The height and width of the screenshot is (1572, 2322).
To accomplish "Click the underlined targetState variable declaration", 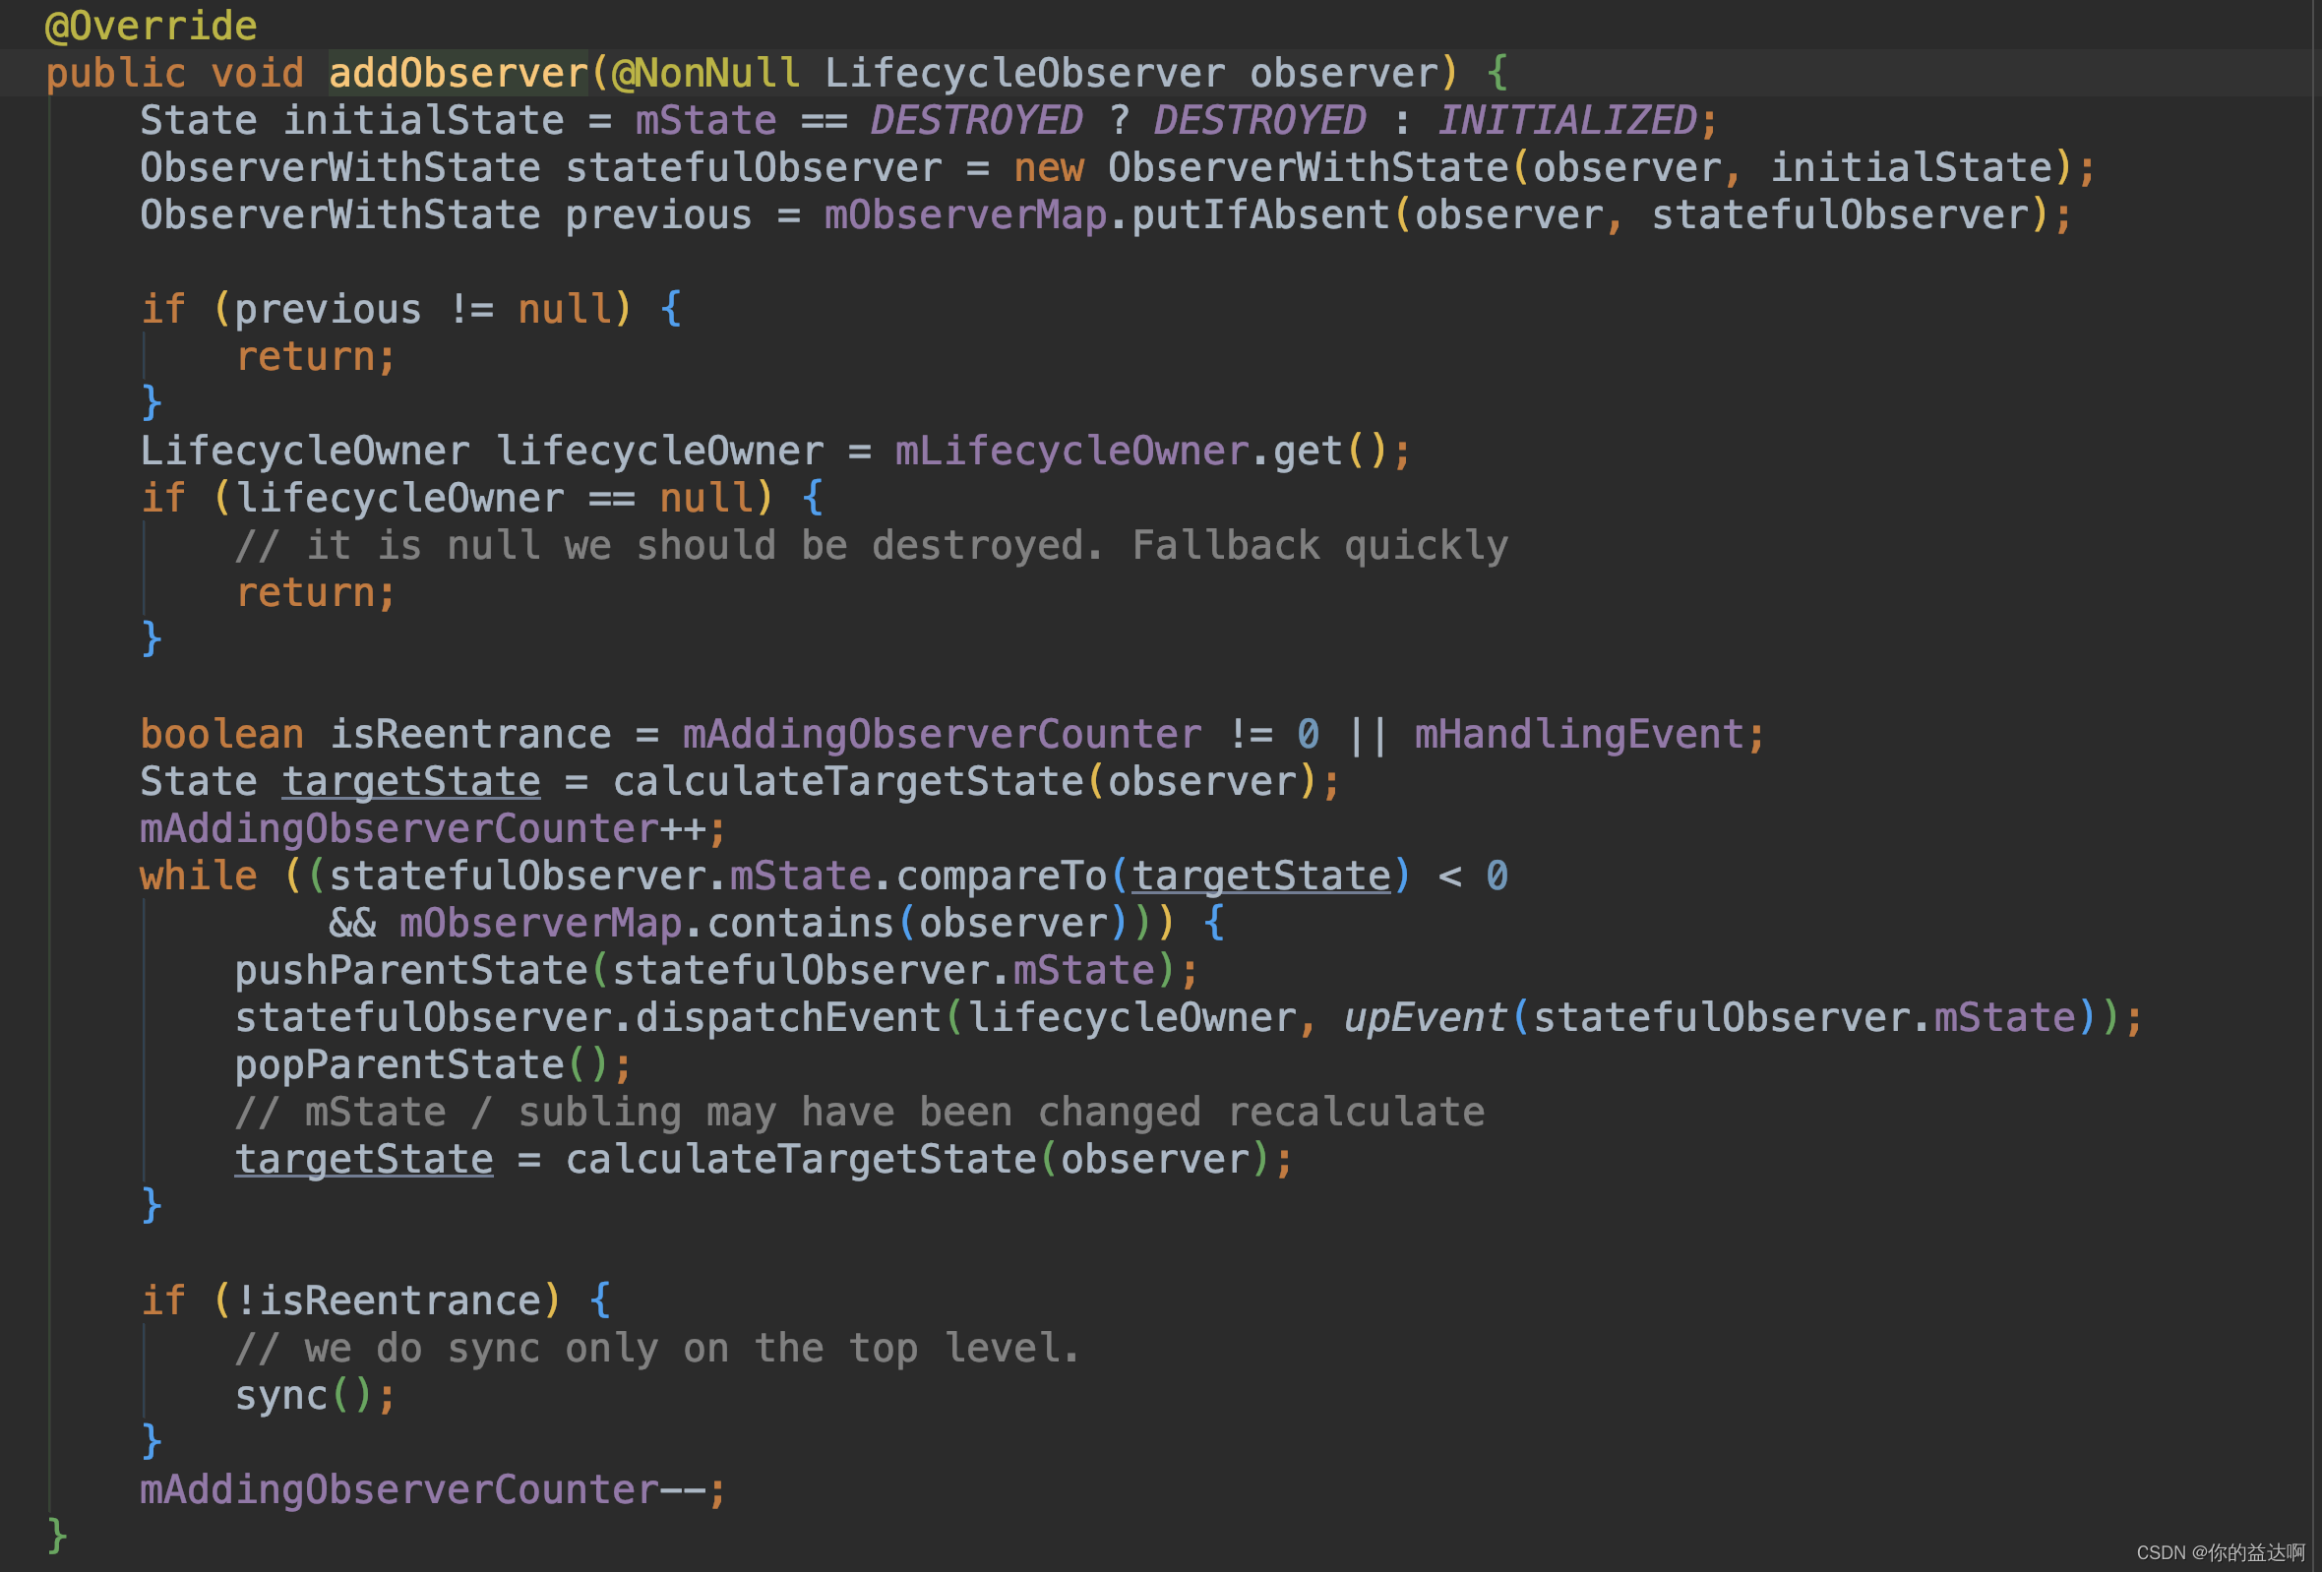I will [410, 781].
